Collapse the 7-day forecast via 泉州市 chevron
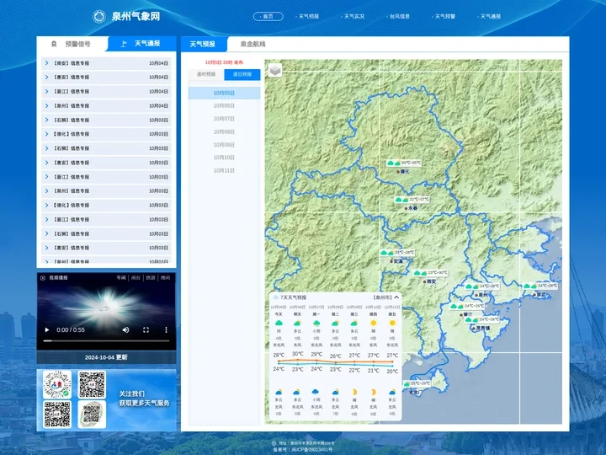606x455 pixels. (x=396, y=297)
